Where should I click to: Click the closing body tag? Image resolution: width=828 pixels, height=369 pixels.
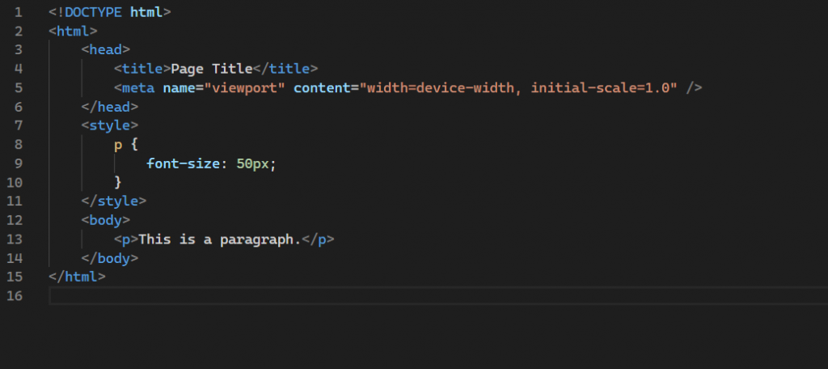click(110, 258)
